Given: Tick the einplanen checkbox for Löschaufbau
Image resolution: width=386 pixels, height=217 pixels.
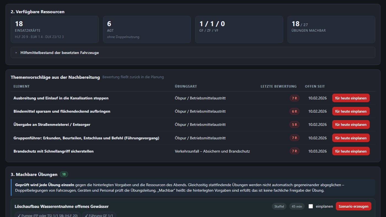Looking at the screenshot, I should pyautogui.click(x=311, y=206).
